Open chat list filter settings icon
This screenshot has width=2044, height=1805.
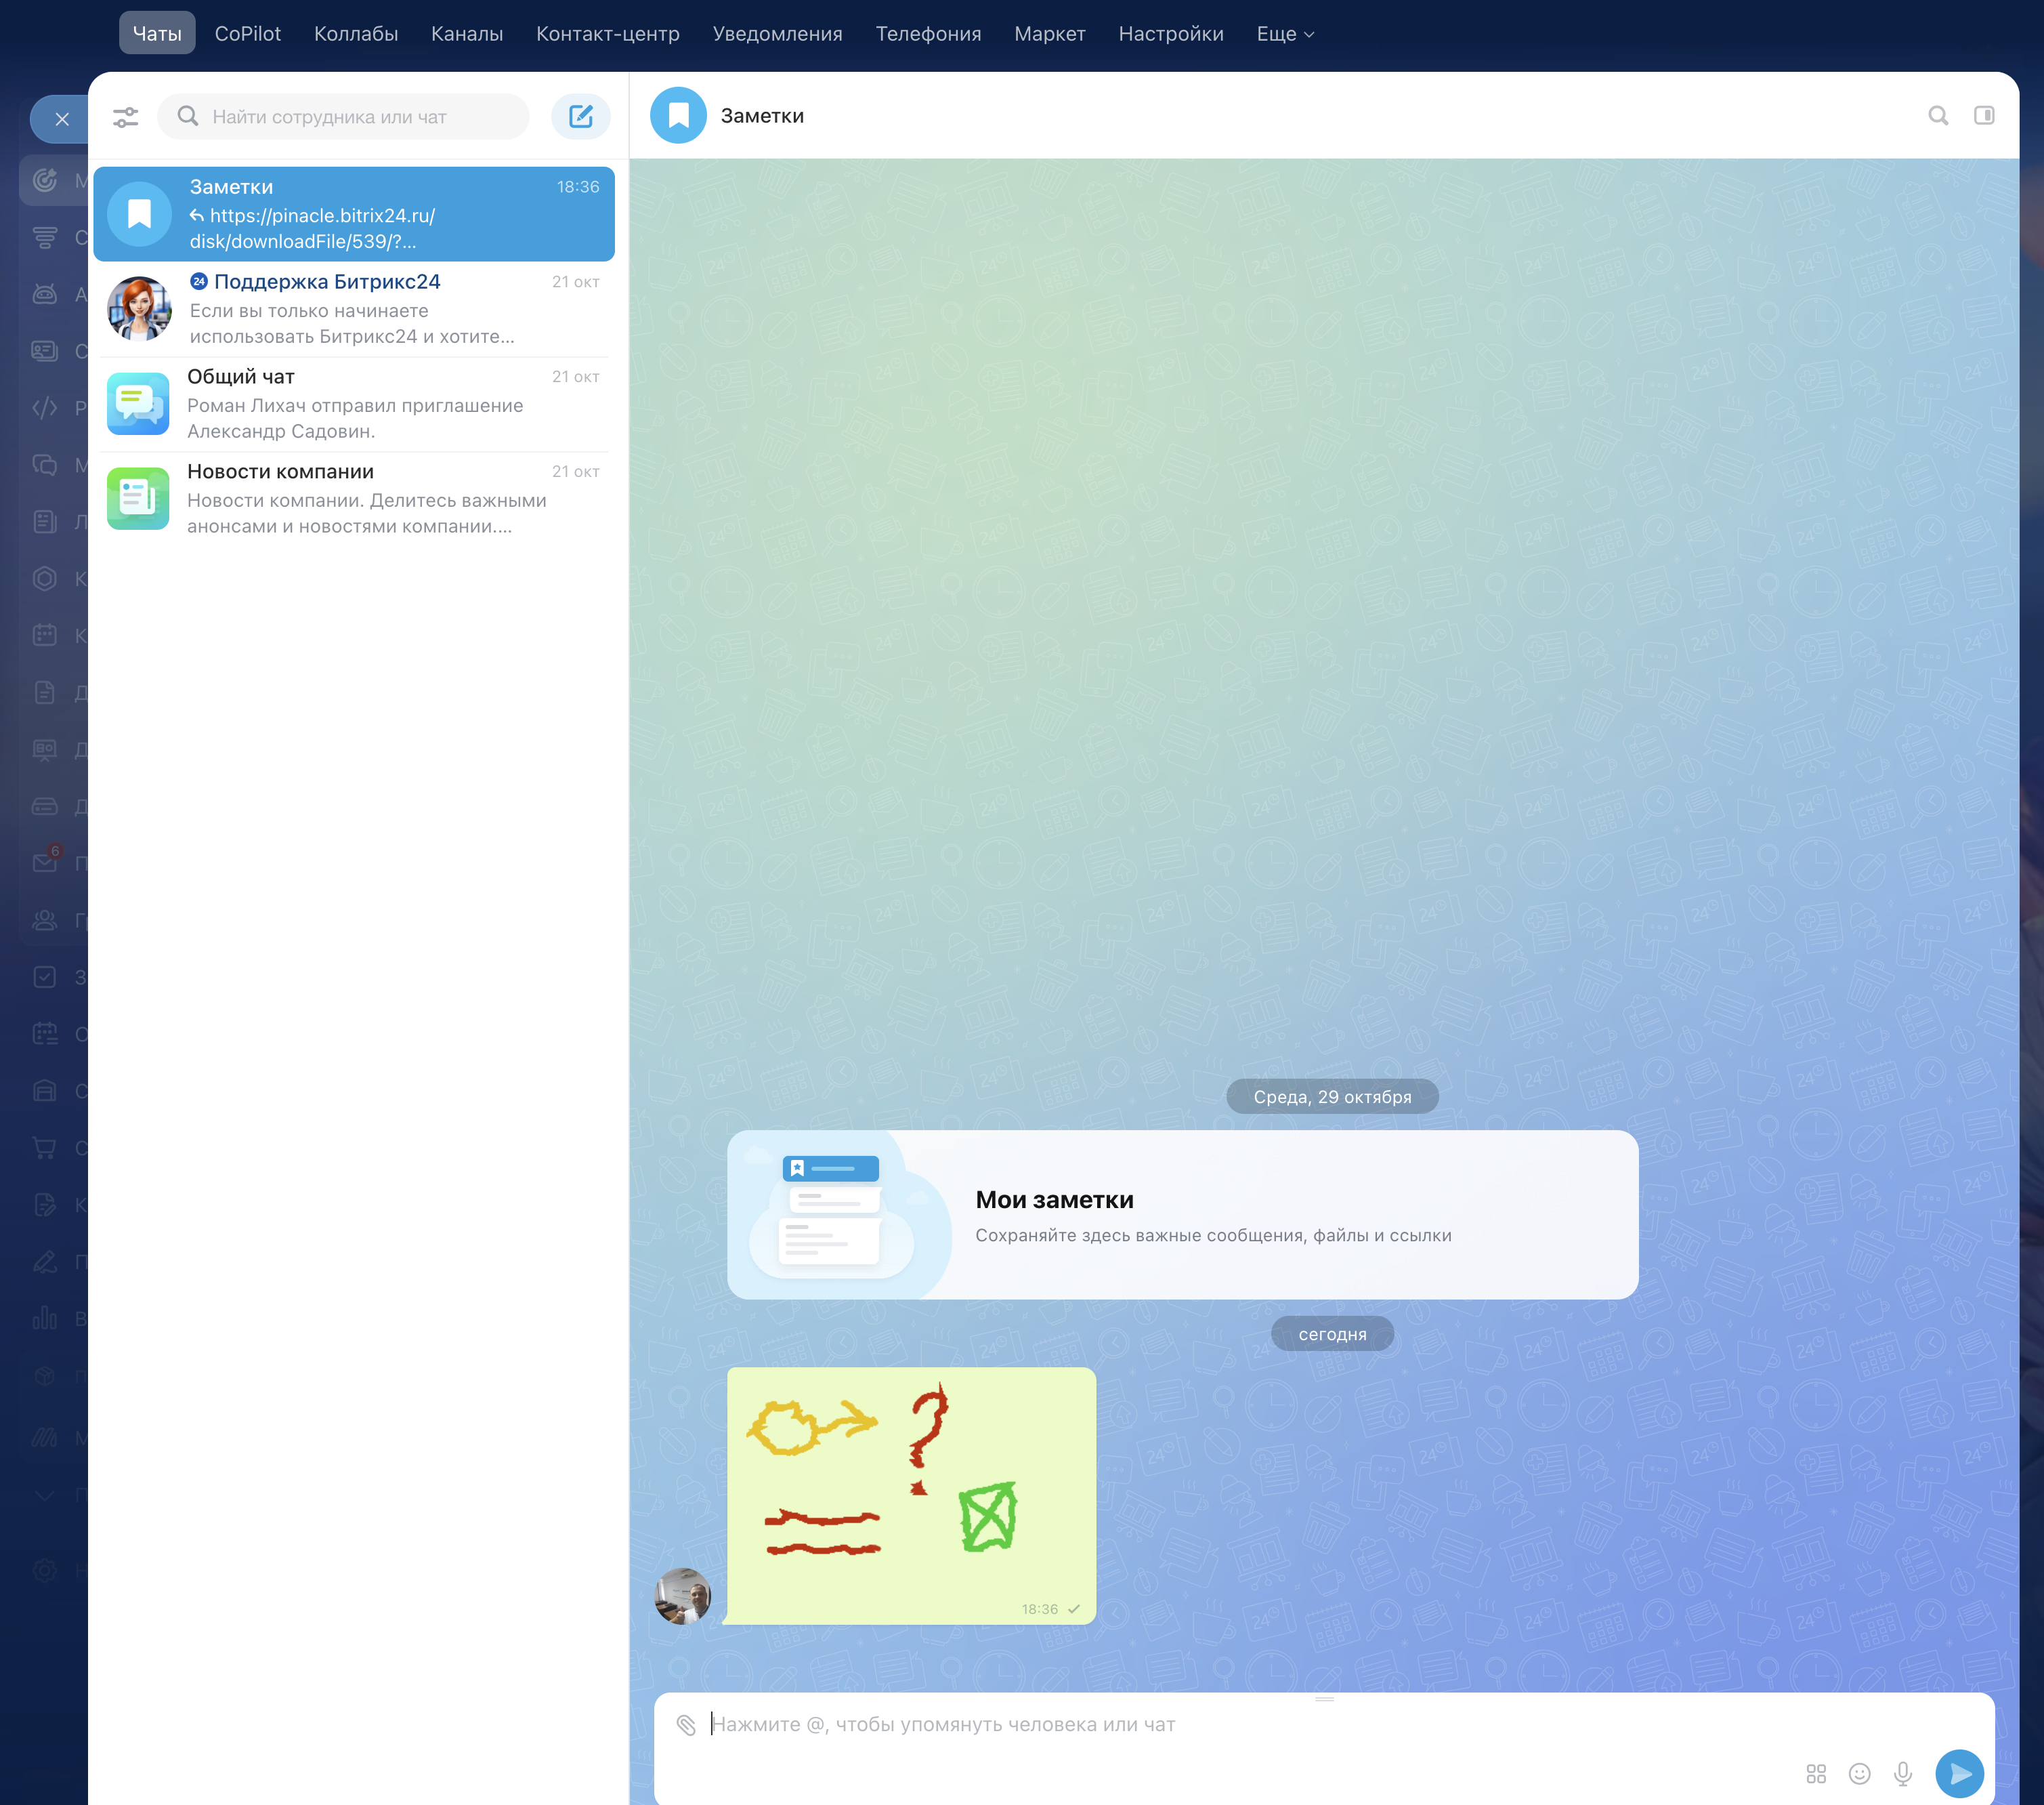click(x=126, y=117)
